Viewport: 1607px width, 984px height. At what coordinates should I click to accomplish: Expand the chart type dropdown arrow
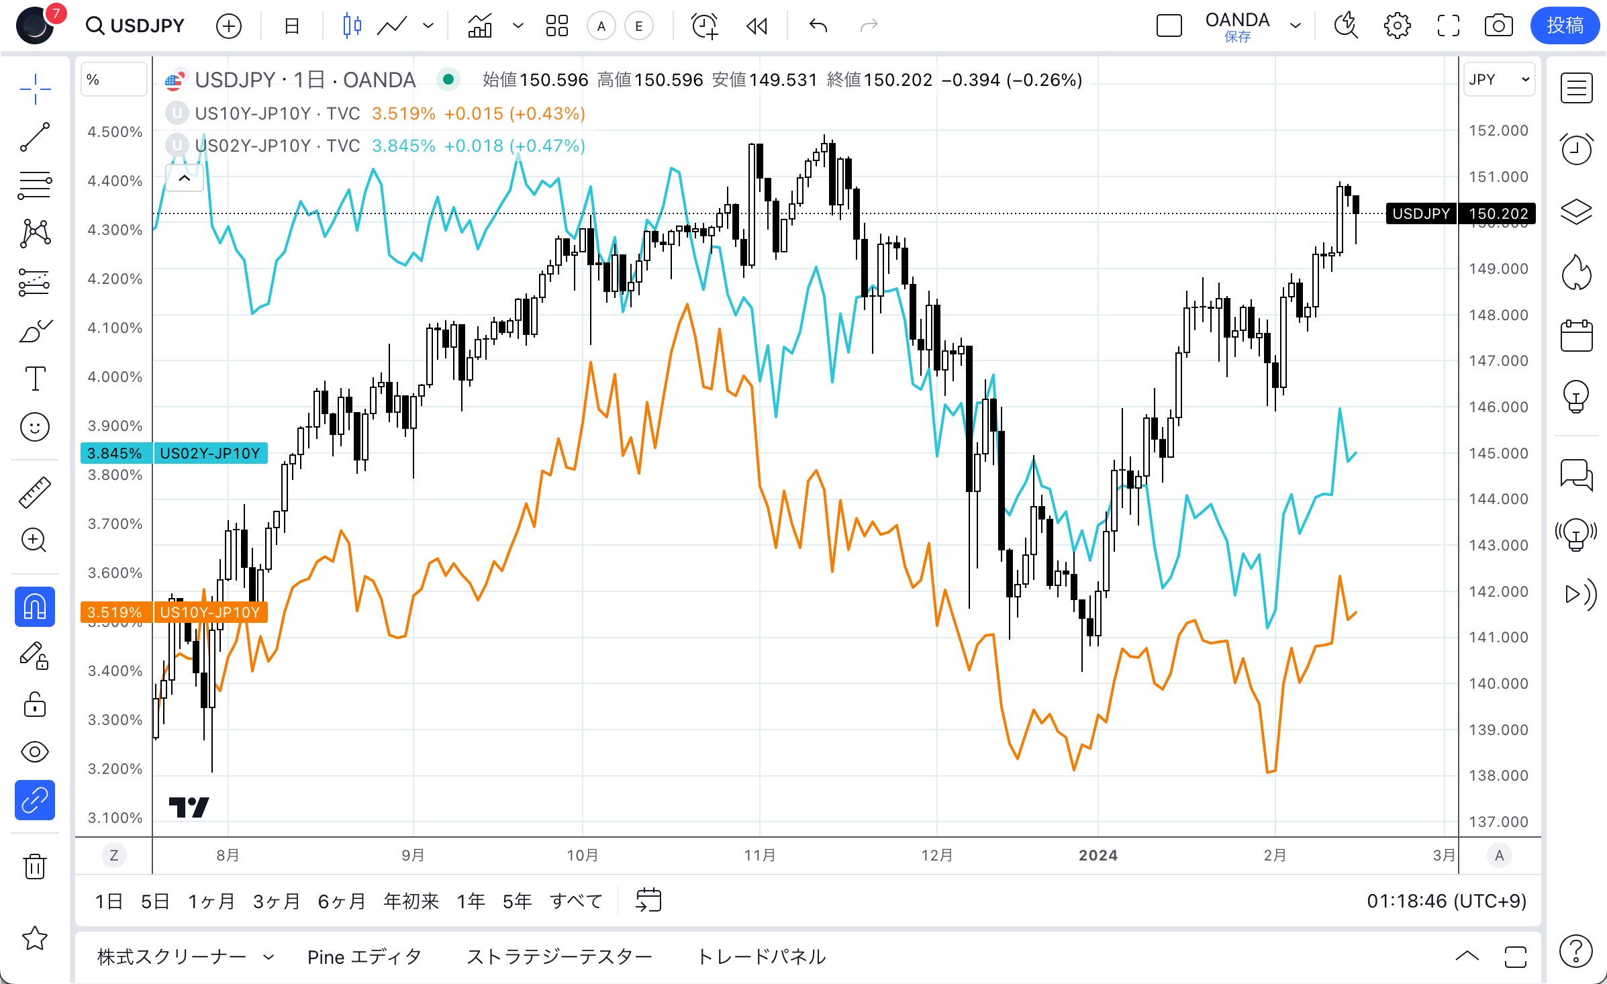coord(428,26)
